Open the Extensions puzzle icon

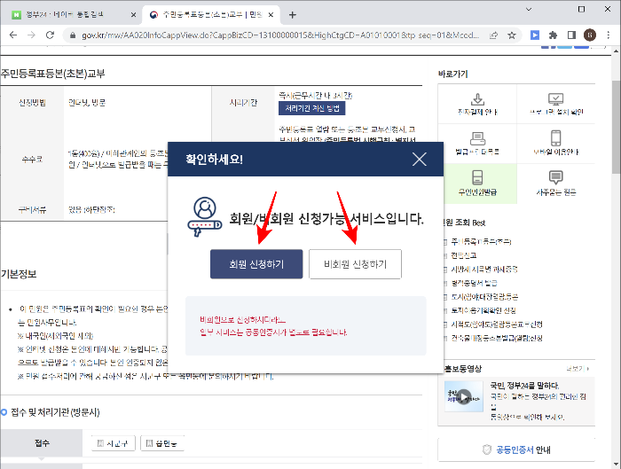click(553, 35)
